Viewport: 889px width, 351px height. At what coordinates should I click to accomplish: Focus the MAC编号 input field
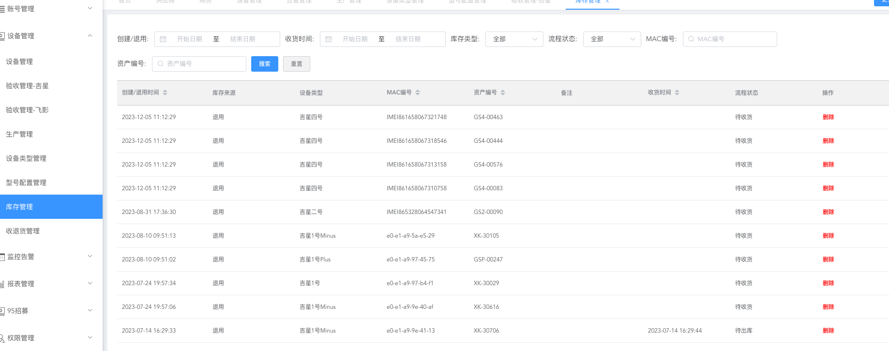730,39
